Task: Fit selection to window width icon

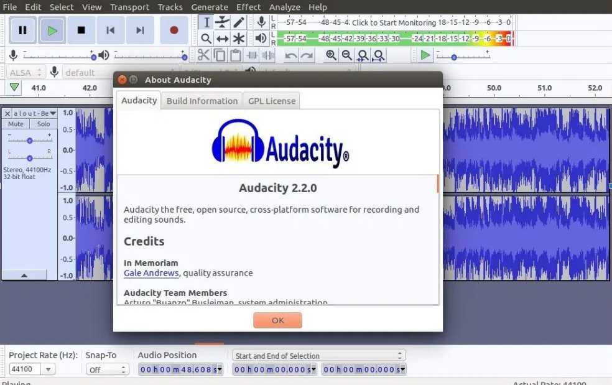Action: coord(363,55)
